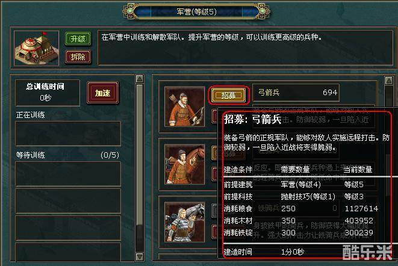Click the training queue scrollbar up arrow
The width and height of the screenshot is (398, 266).
click(140, 79)
